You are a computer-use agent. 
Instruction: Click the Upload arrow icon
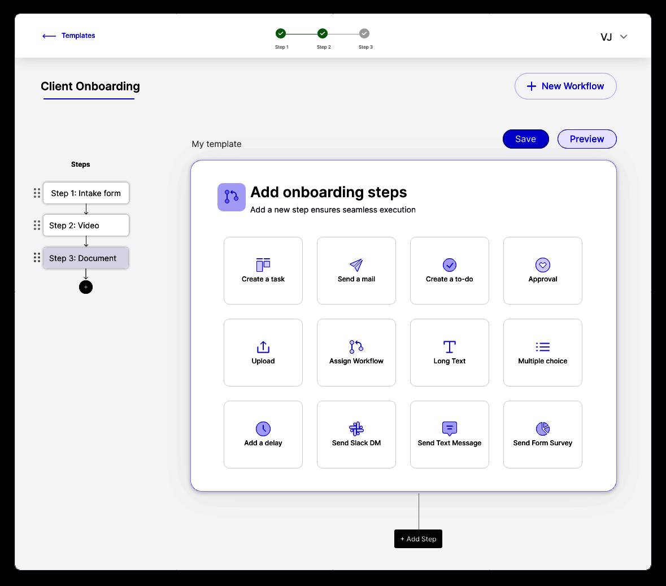[x=263, y=347]
